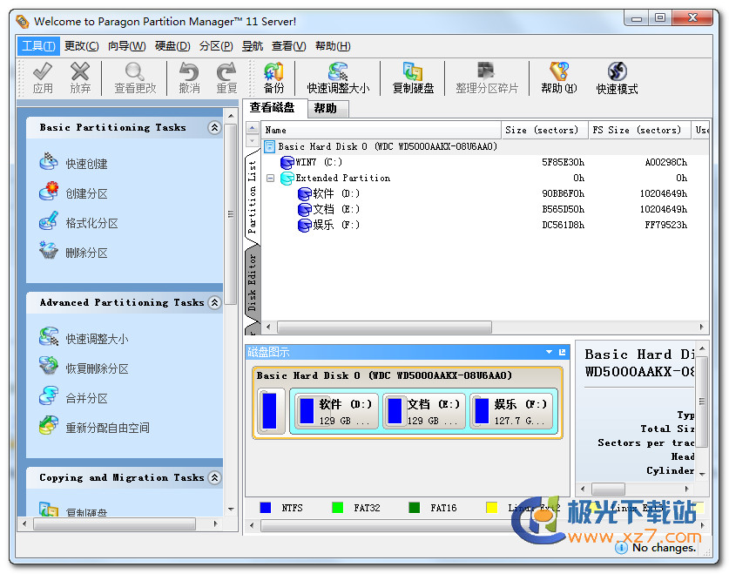729x574 pixels.
Task: Click the NTFS blue legend swatch
Action: [266, 508]
